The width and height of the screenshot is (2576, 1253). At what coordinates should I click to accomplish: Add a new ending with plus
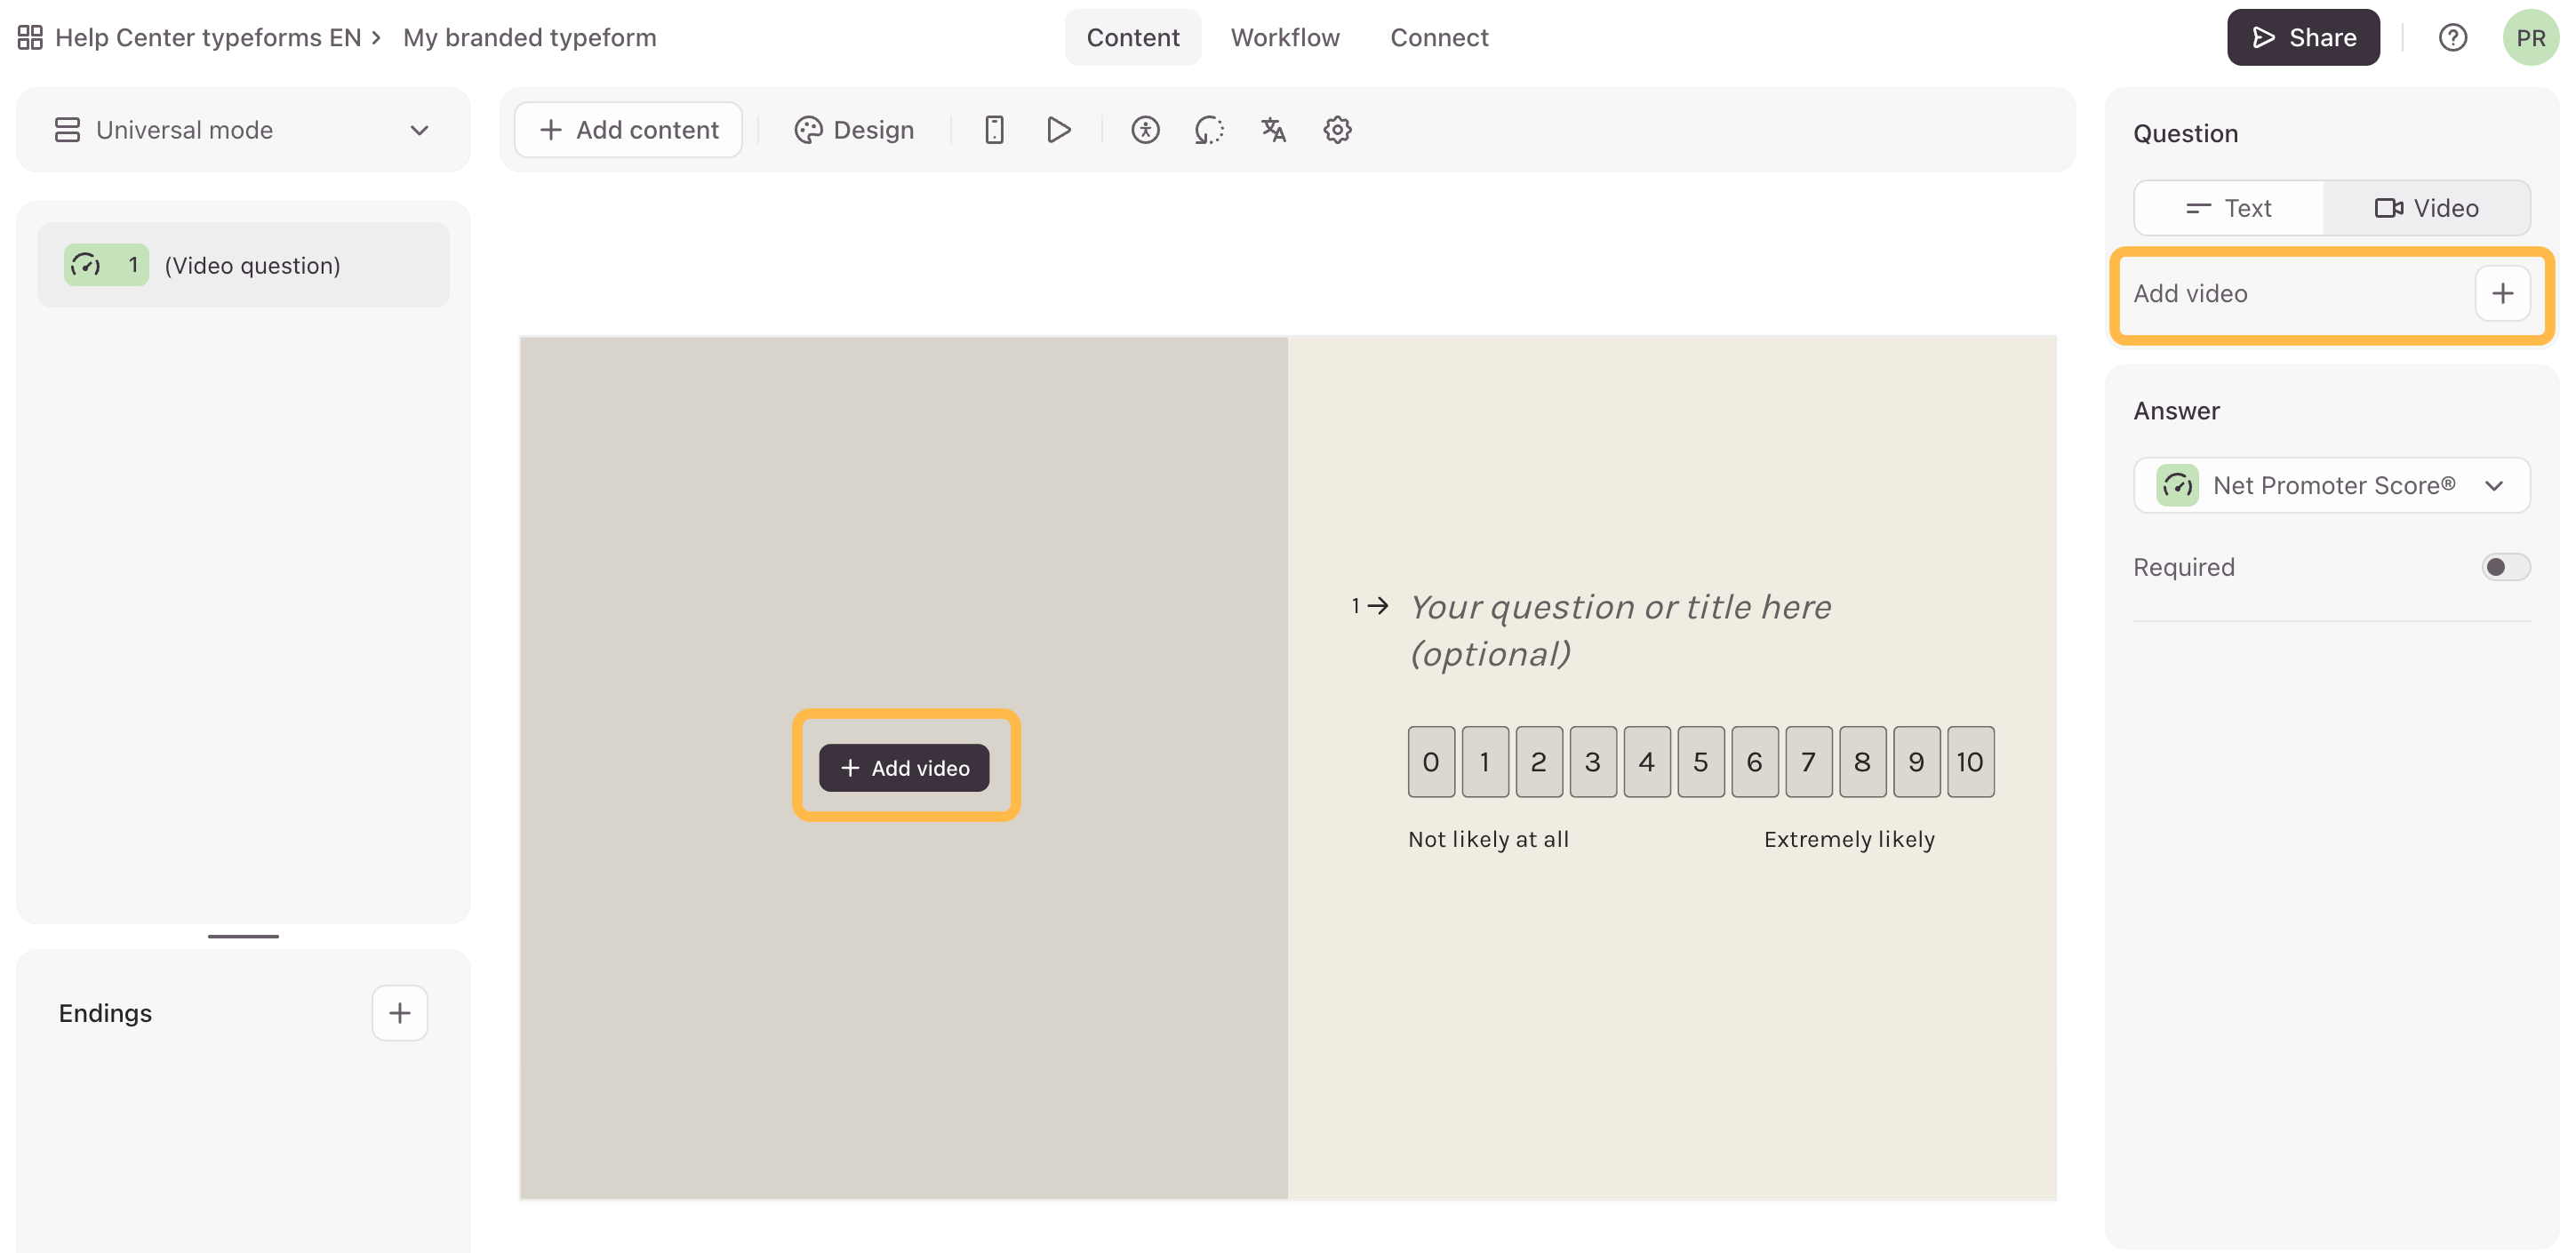click(x=400, y=1013)
